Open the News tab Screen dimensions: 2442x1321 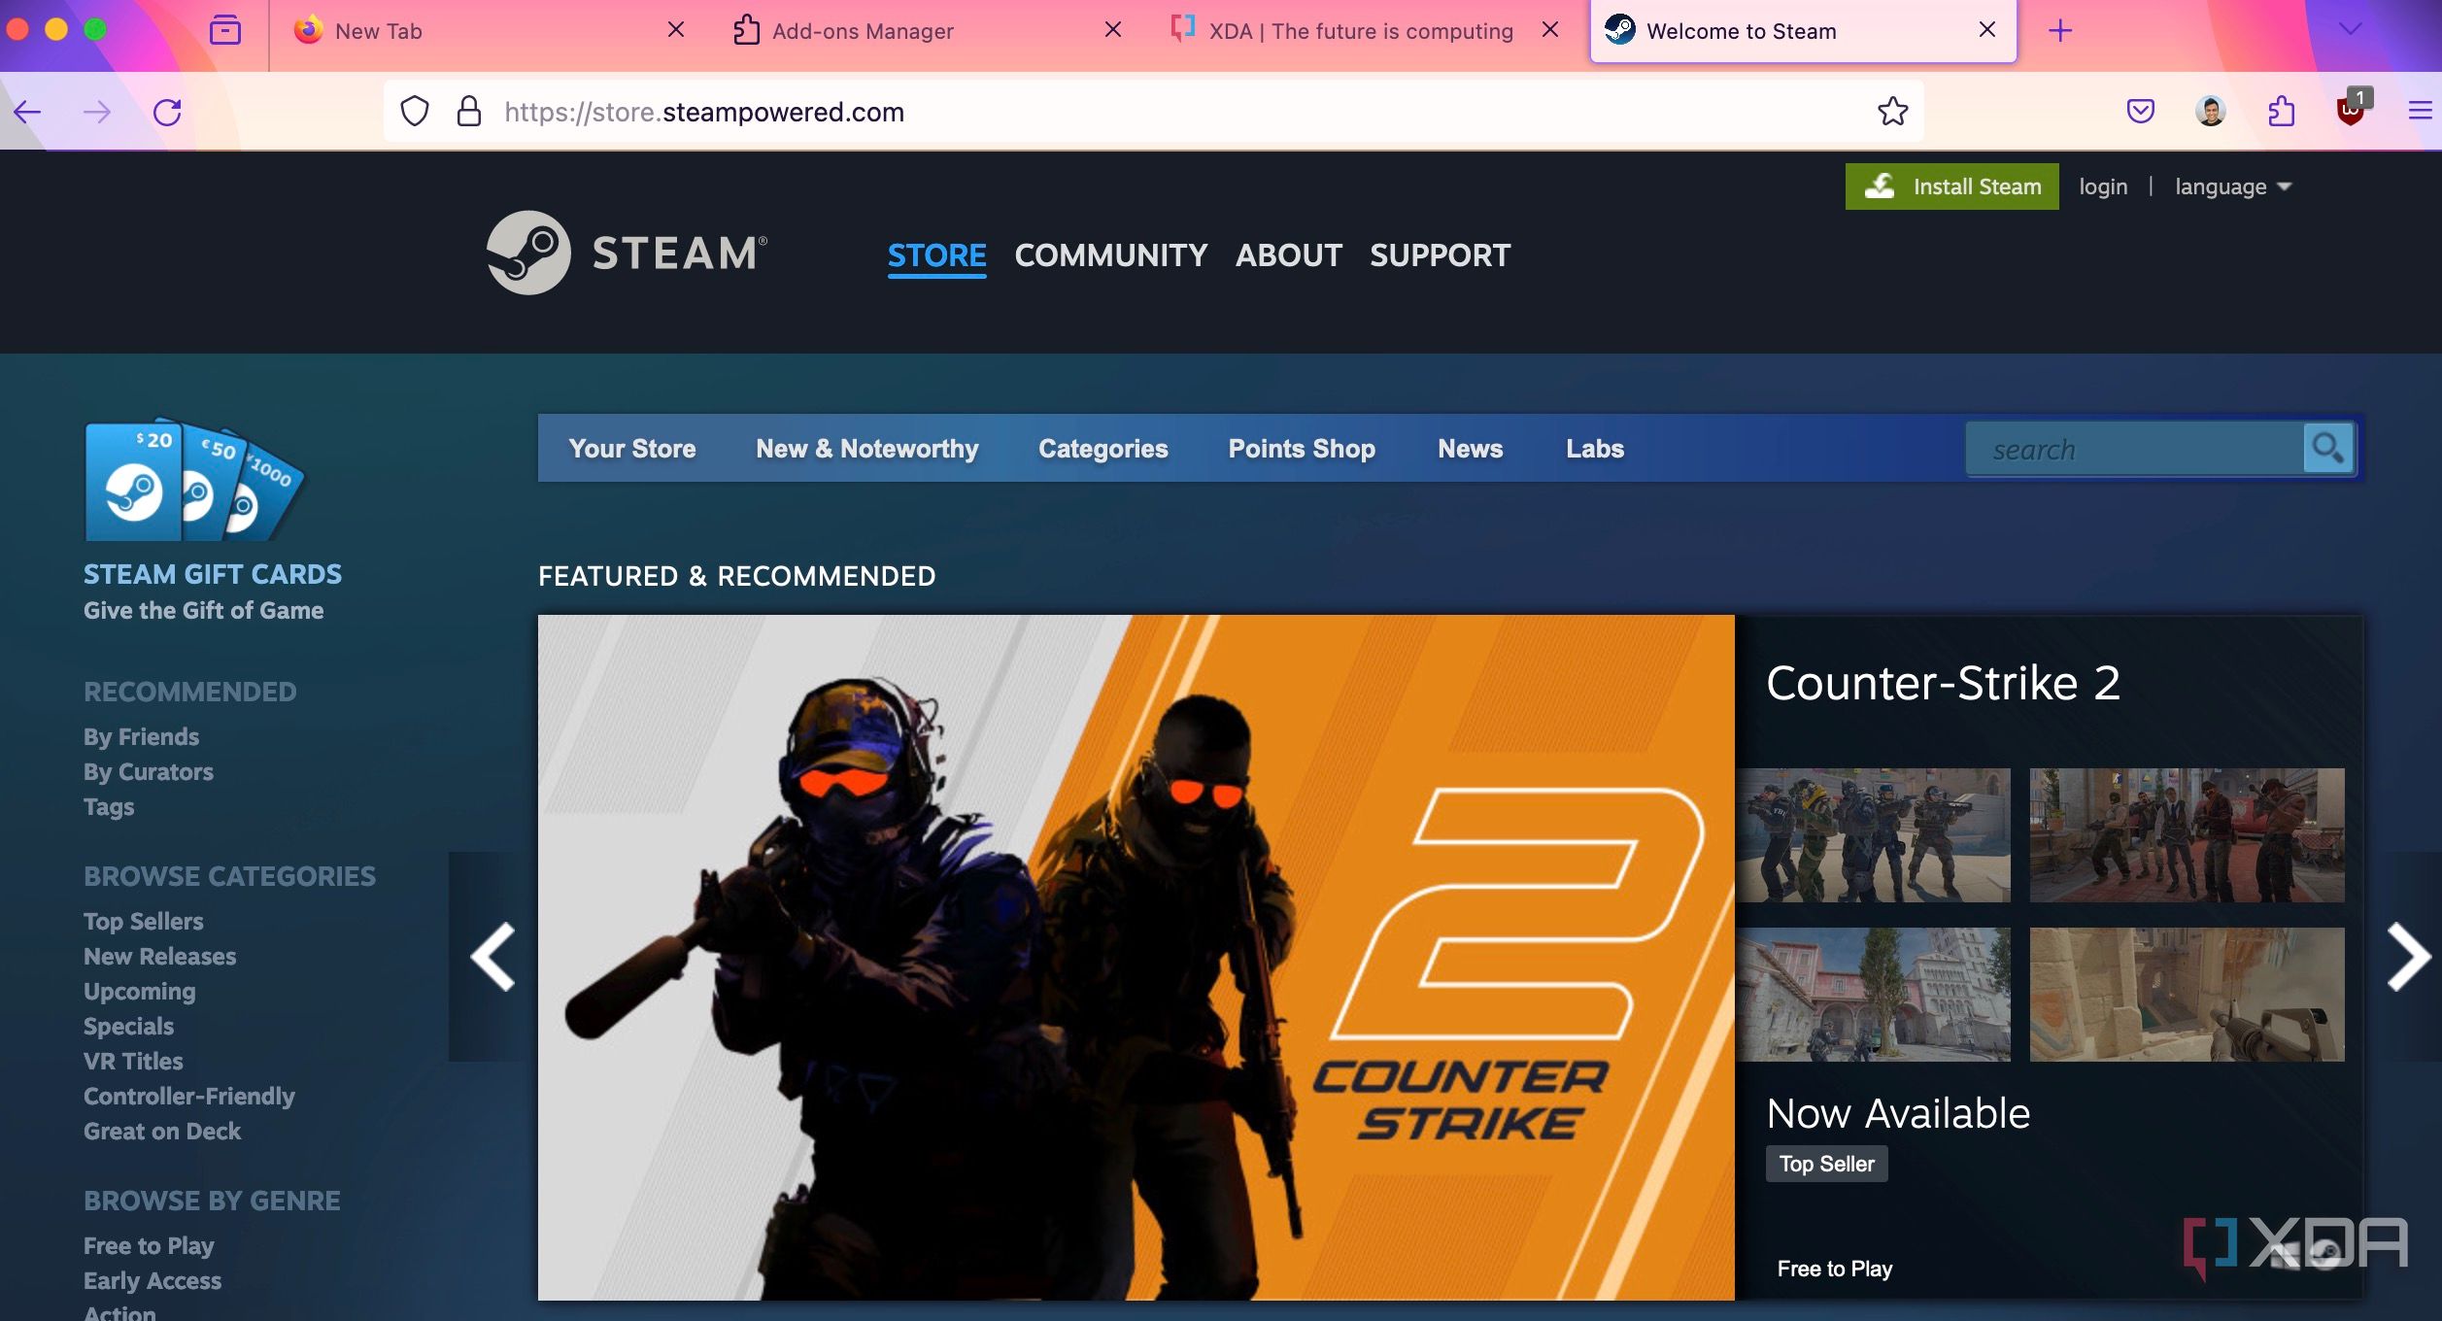click(1471, 449)
